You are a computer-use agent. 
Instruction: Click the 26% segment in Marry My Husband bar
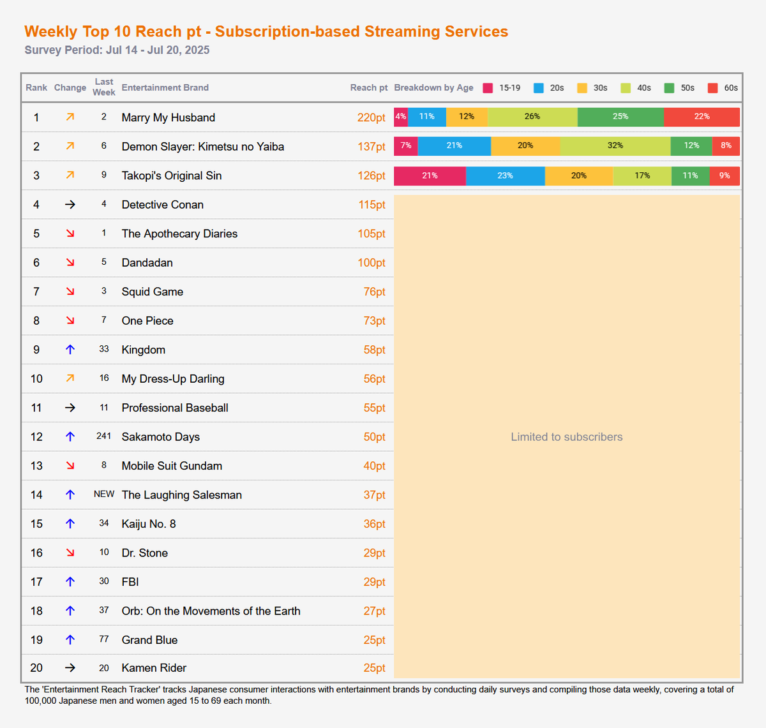[x=532, y=117]
